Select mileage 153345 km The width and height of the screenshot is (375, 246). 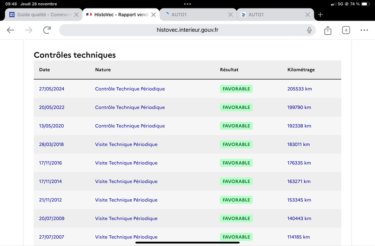[299, 200]
